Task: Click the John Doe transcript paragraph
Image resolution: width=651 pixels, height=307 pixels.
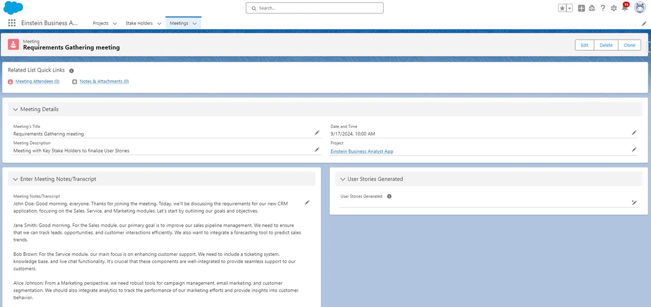Action: (x=150, y=207)
